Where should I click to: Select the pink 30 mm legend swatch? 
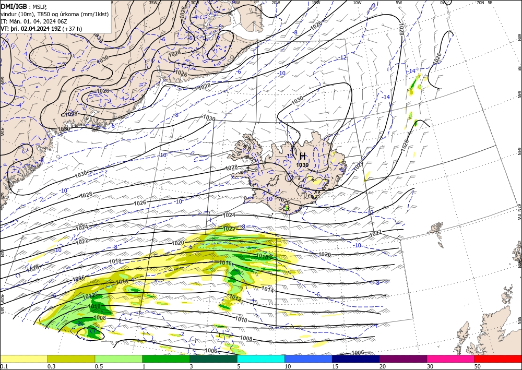(451, 359)
